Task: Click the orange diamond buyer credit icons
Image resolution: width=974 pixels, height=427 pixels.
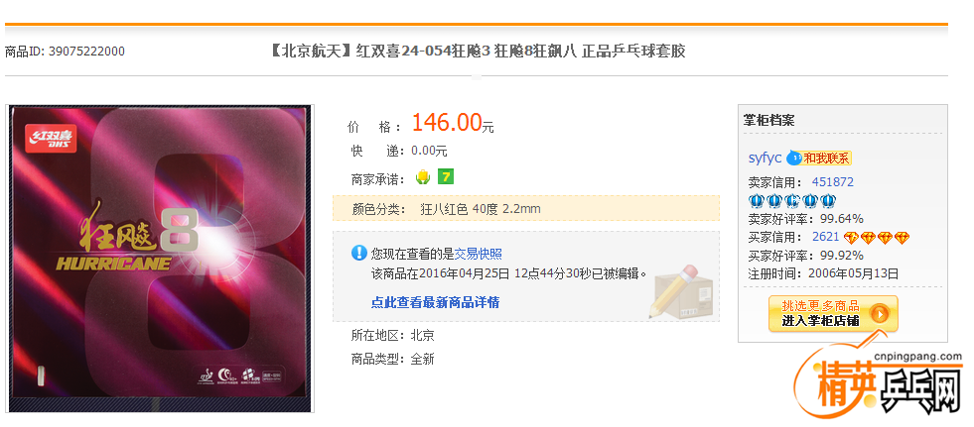Action: [x=876, y=238]
